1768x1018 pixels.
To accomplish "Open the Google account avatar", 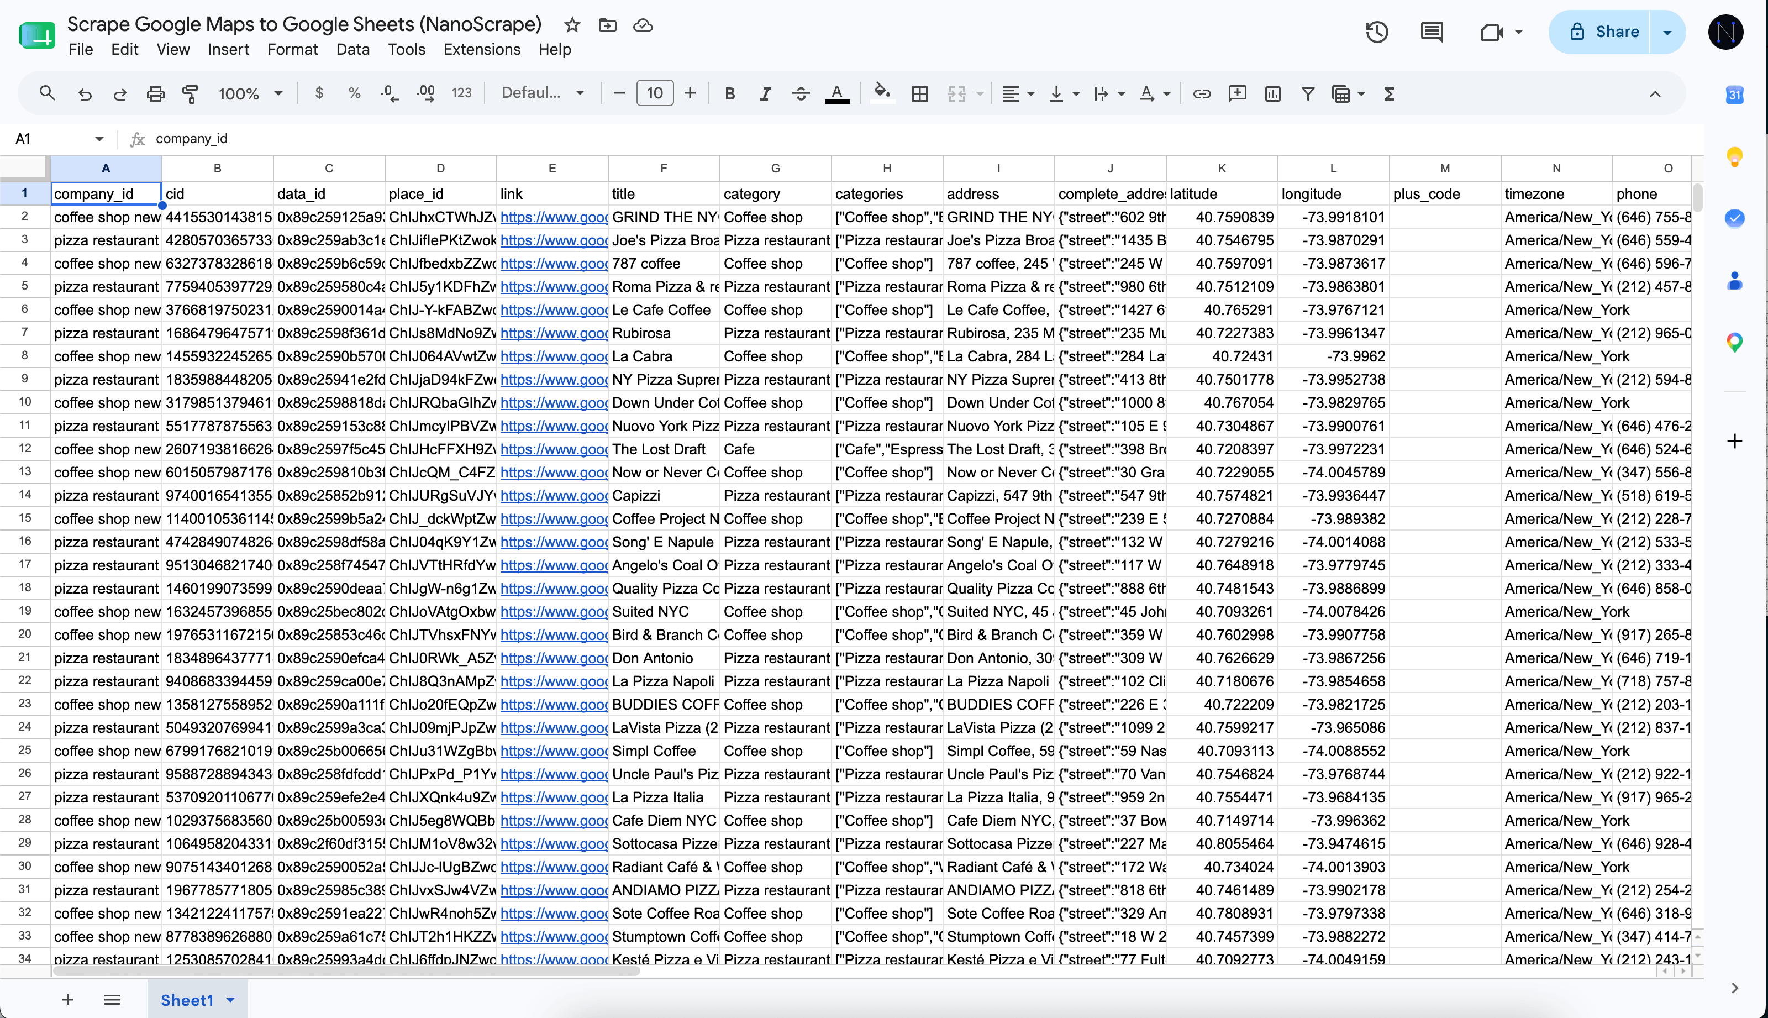I will coord(1725,32).
